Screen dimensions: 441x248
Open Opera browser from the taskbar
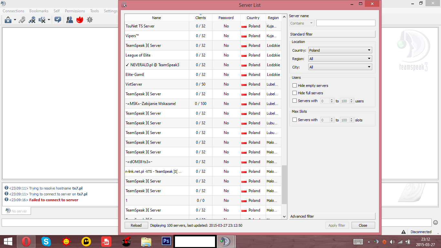click(26, 241)
